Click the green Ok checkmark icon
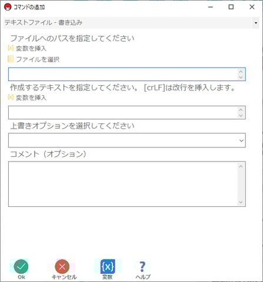The image size is (263, 282). point(21,266)
